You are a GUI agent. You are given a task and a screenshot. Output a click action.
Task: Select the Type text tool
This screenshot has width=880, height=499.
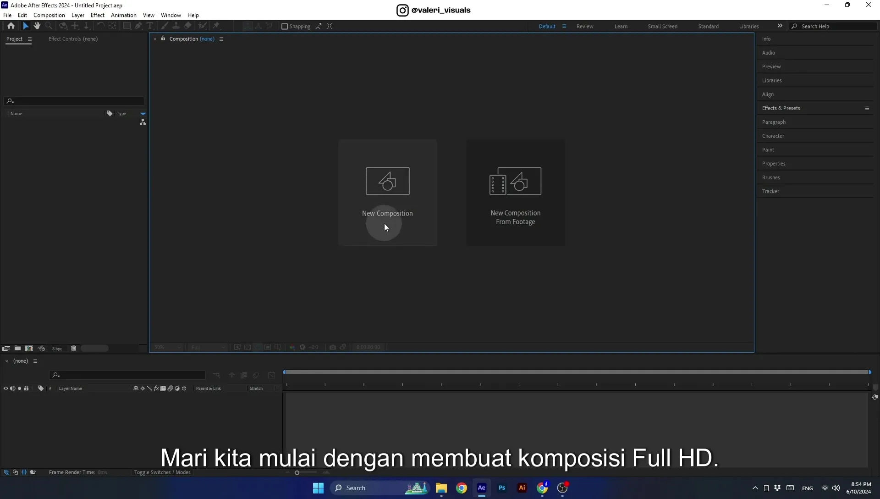click(x=150, y=26)
